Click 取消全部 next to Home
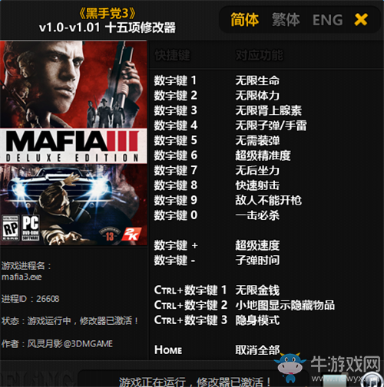Image resolution: width=384 pixels, height=387 pixels. point(257,350)
